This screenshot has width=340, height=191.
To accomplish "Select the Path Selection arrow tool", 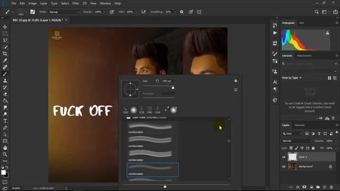I will click(x=5, y=134).
